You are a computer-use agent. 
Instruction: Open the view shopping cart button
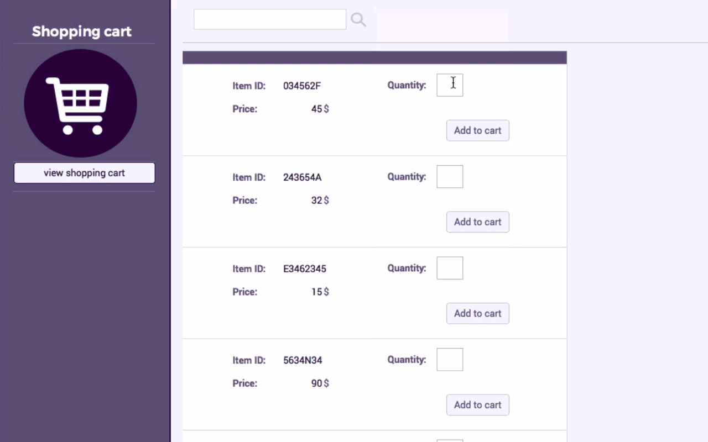pyautogui.click(x=84, y=173)
